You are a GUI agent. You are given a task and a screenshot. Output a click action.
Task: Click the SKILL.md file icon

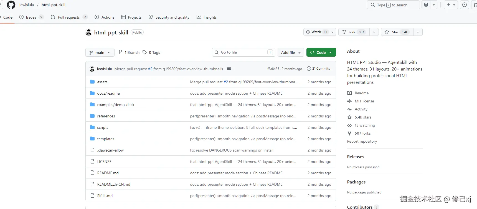click(92, 196)
